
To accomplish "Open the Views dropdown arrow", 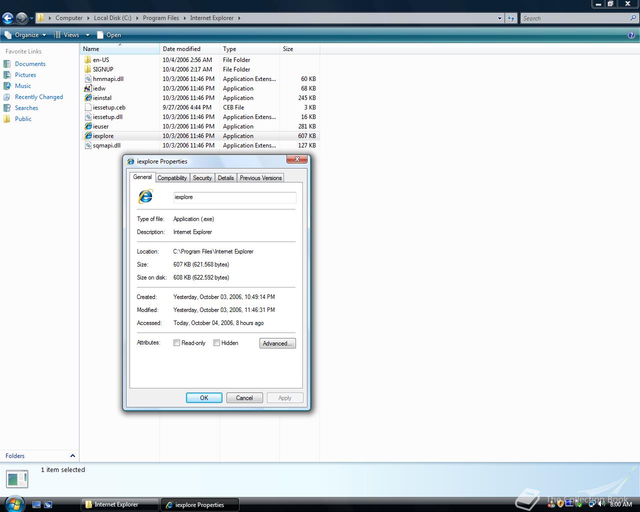I will coord(87,35).
